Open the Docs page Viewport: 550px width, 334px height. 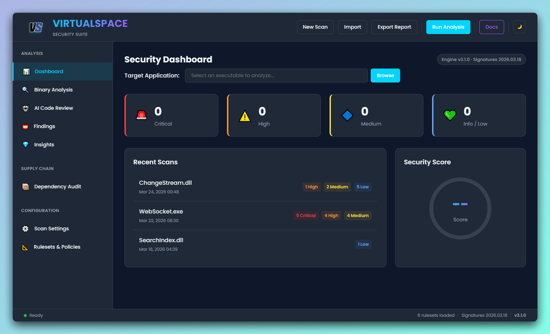(x=491, y=27)
